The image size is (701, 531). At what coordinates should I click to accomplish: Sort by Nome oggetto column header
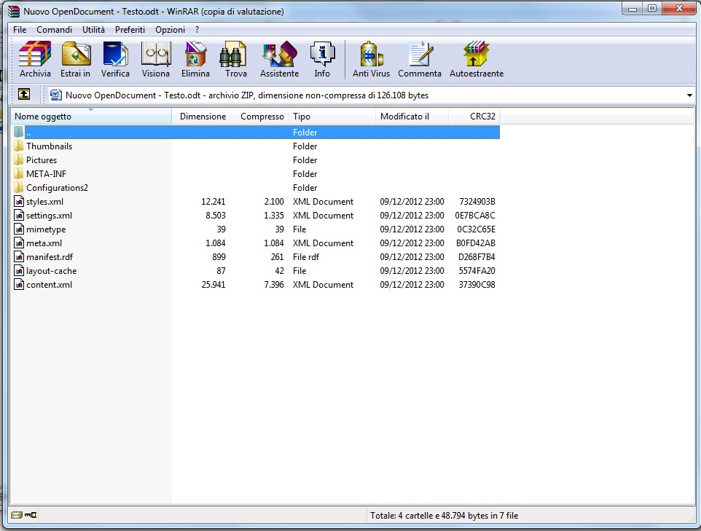(x=91, y=117)
